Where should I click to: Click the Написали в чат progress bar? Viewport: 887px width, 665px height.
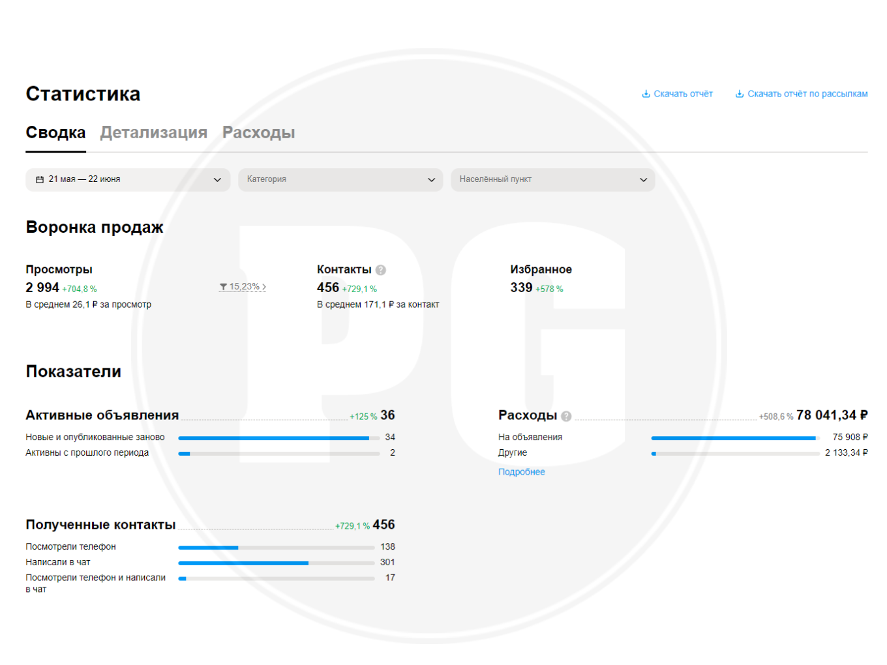[277, 563]
